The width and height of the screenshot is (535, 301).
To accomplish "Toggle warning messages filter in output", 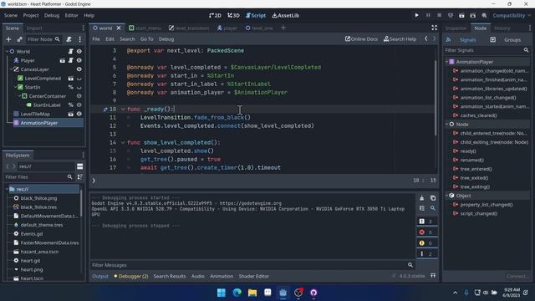I will tap(427, 243).
